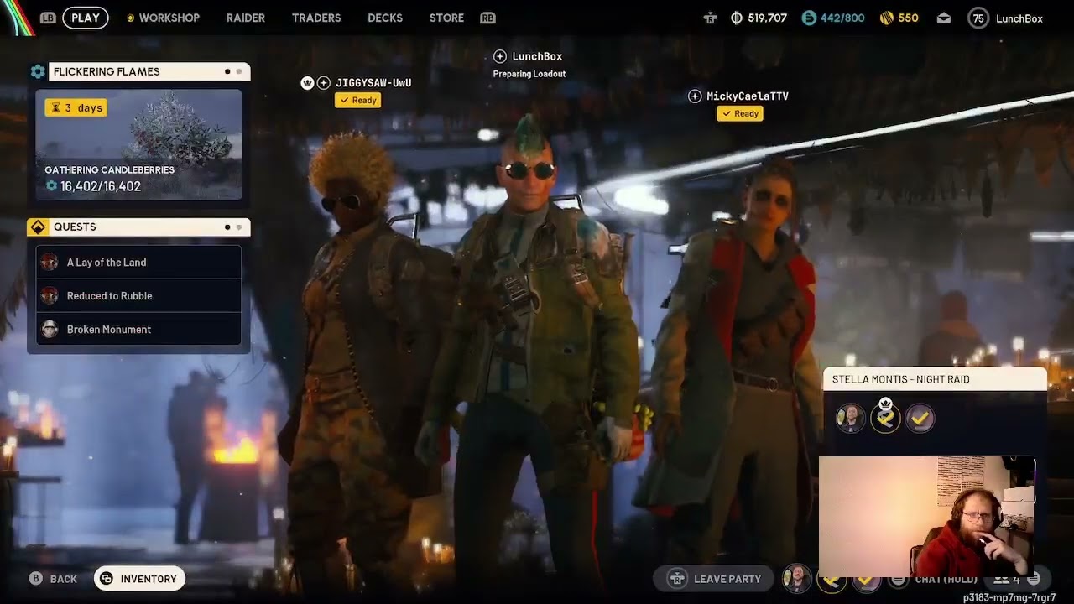Click the coin currency icon beside 519.707
The width and height of the screenshot is (1074, 604).
point(737,18)
